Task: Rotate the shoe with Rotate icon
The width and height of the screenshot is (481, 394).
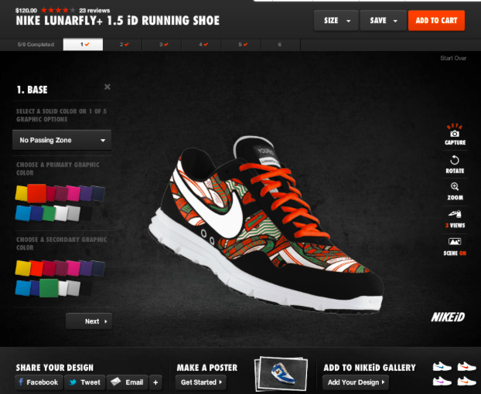Action: click(455, 161)
